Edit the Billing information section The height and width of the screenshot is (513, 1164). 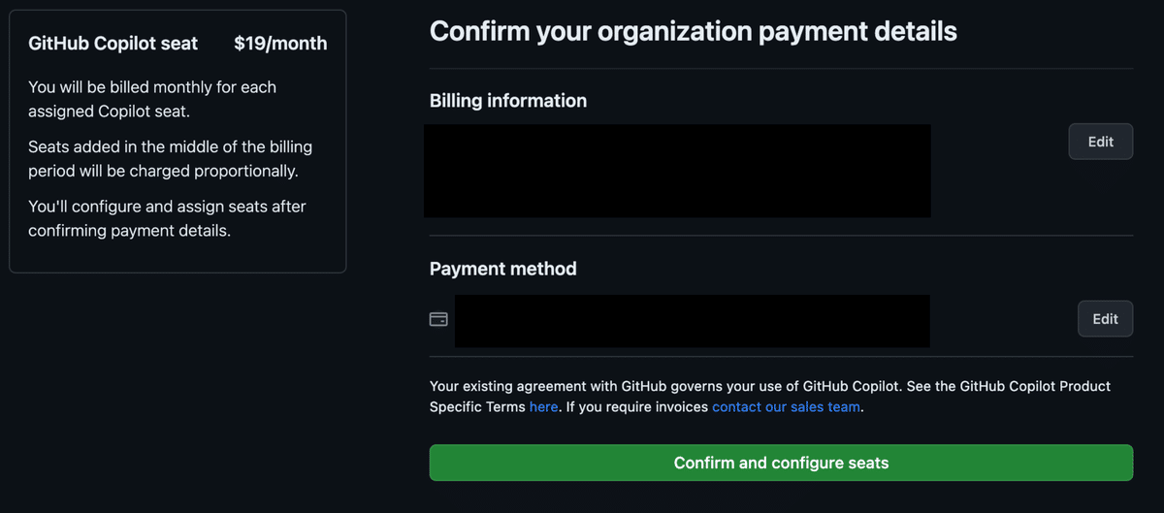[1101, 142]
